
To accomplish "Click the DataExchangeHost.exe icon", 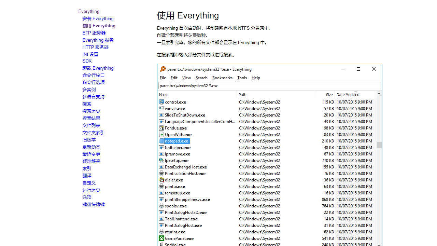I will click(161, 167).
